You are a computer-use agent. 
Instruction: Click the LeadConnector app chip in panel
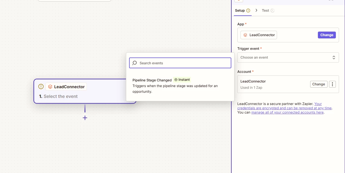[259, 35]
